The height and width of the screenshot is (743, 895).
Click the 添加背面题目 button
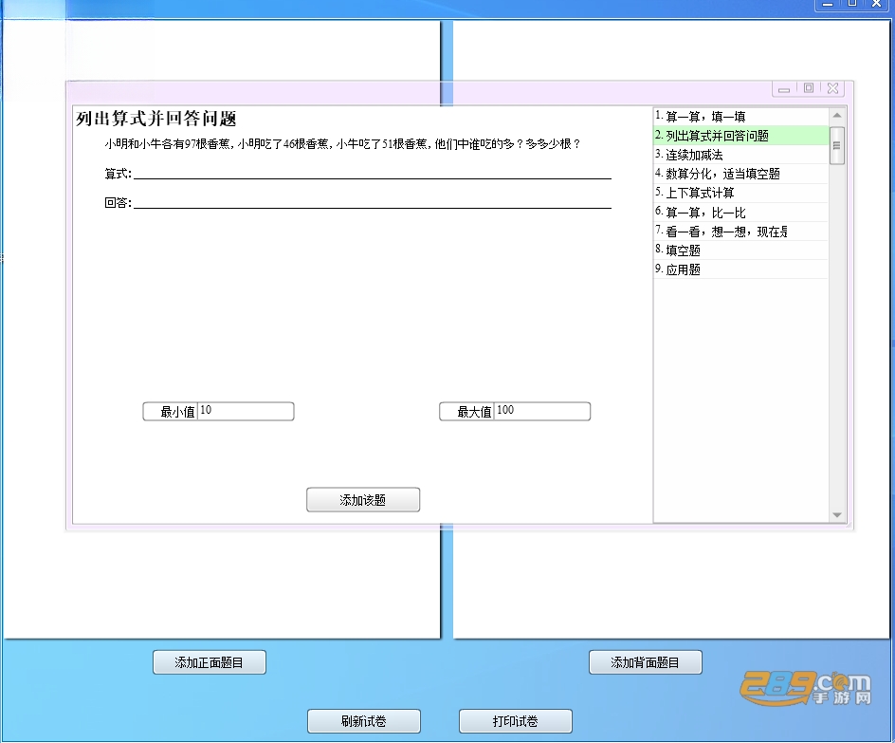(x=645, y=662)
